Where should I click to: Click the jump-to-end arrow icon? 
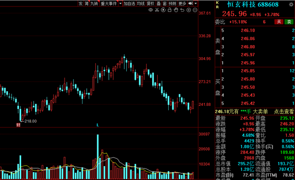tap(190, 3)
